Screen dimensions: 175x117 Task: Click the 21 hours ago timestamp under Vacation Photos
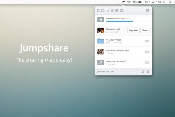117,43
